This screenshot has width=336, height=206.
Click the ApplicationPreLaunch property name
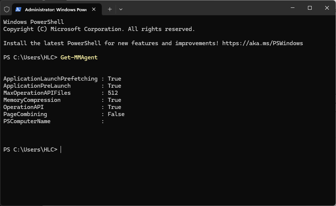pyautogui.click(x=37, y=86)
